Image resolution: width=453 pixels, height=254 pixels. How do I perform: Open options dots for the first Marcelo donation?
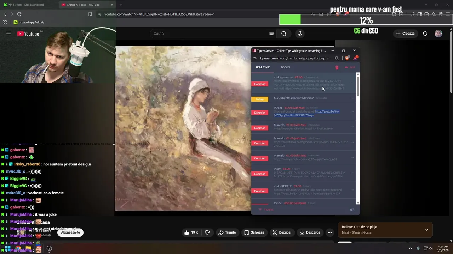tap(352, 126)
